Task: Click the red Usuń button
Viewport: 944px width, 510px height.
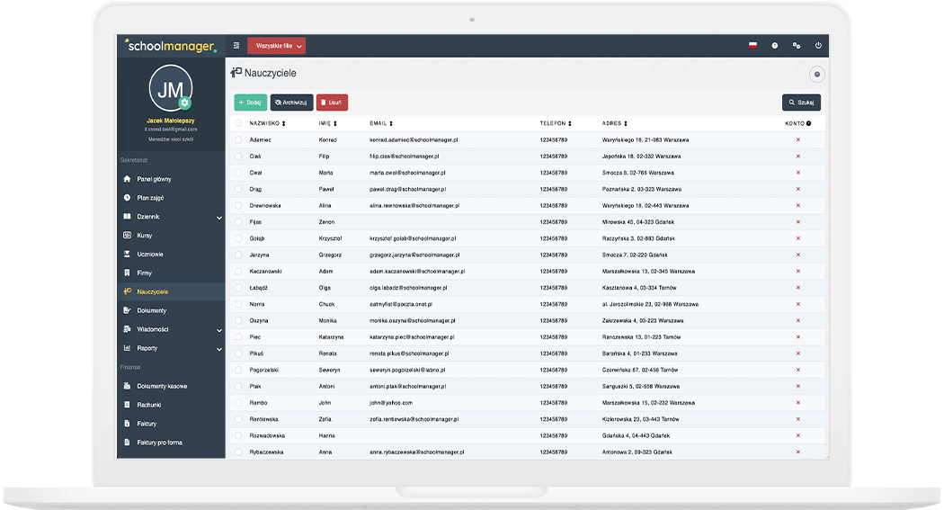Action: (332, 103)
